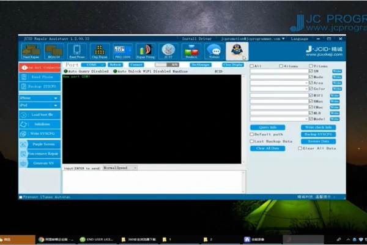Click Clear Display button

(x=233, y=65)
